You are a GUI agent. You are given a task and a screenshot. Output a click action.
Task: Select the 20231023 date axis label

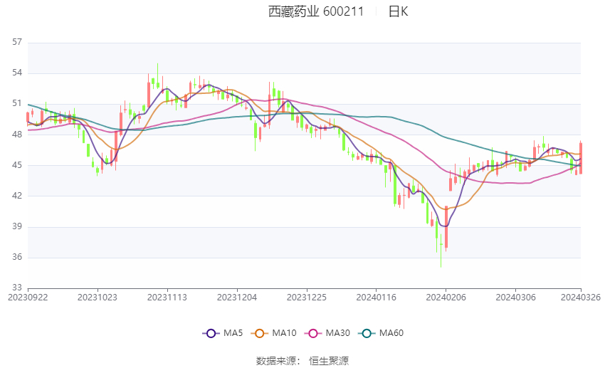(x=98, y=298)
